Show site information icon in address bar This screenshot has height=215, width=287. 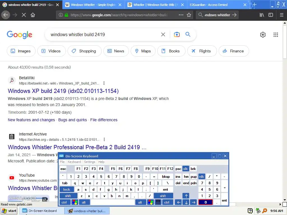pyautogui.click(x=61, y=15)
